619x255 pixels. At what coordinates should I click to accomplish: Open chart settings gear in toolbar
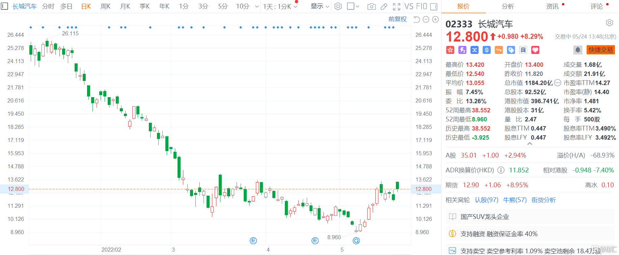coord(338,6)
